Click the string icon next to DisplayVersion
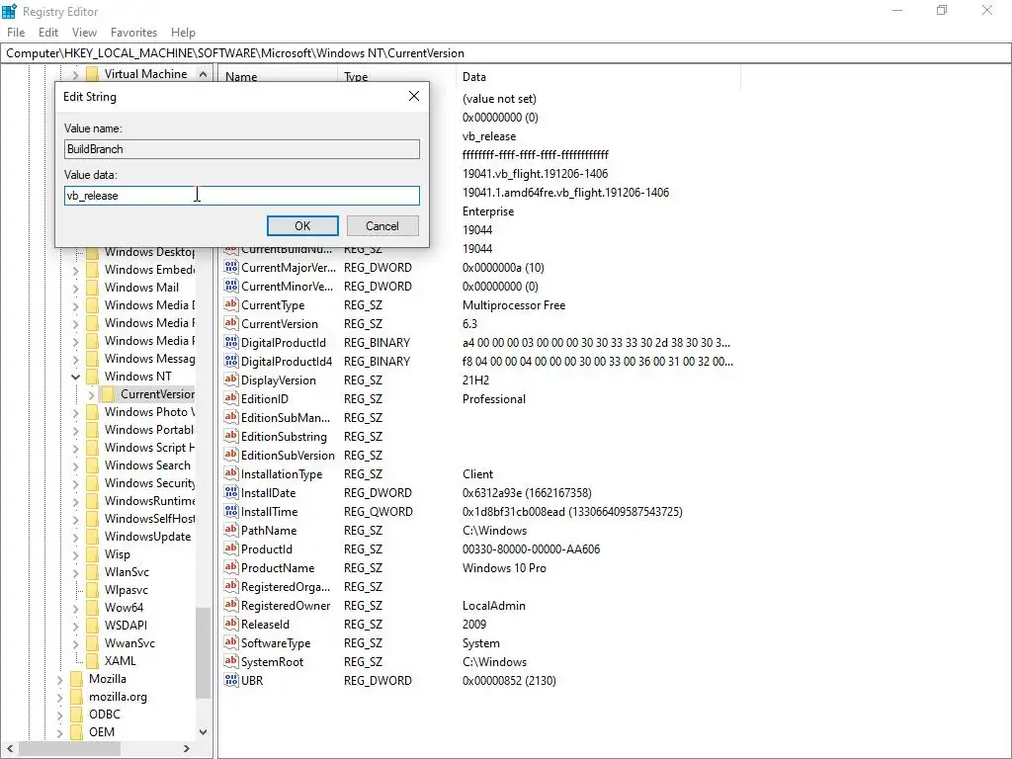Screen dimensions: 1012x759 pyautogui.click(x=231, y=379)
